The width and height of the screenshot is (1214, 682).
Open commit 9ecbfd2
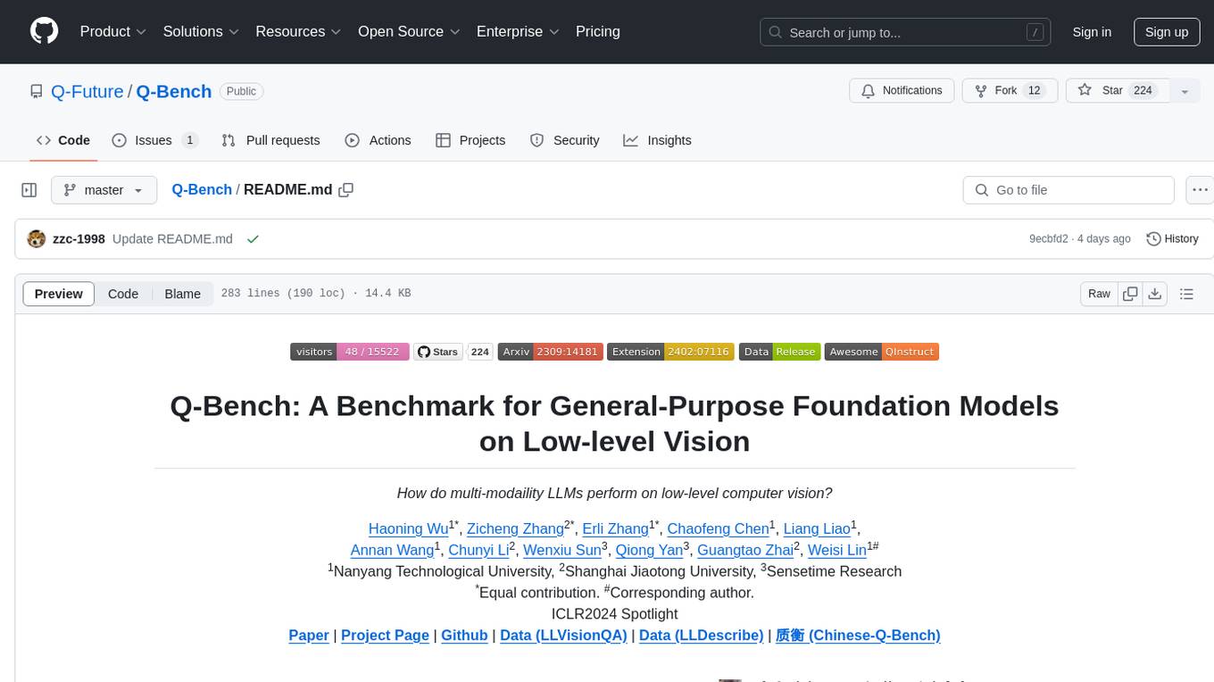pyautogui.click(x=1049, y=239)
